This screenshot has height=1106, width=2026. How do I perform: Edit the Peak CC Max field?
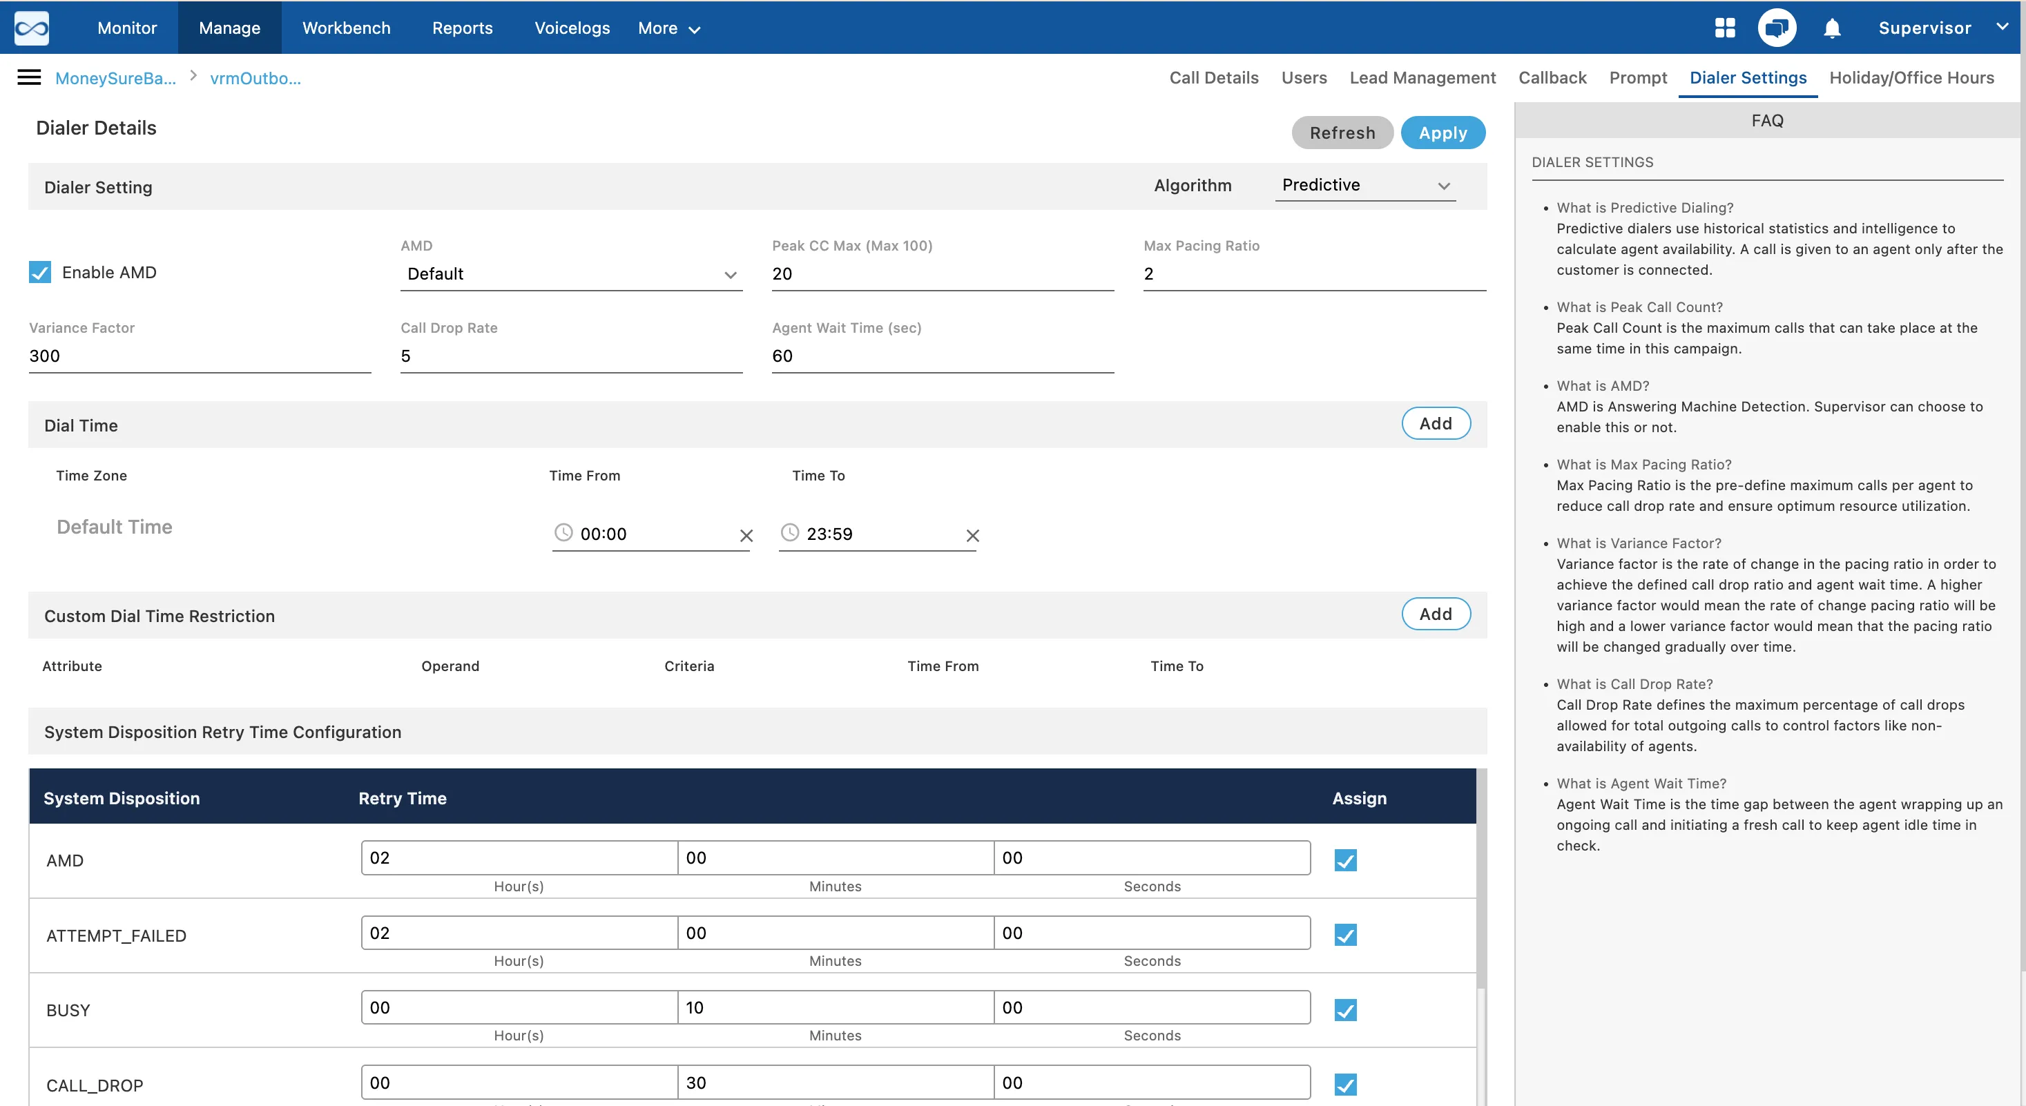[x=942, y=274]
